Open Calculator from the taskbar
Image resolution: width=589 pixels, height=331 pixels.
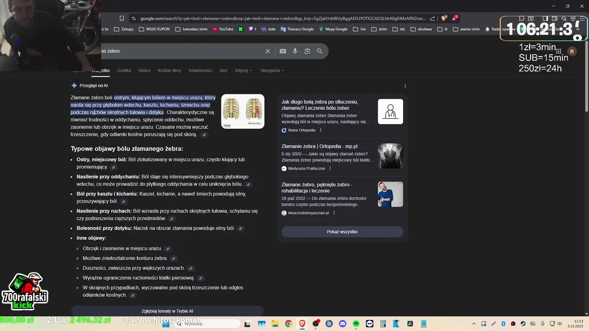coord(383,324)
